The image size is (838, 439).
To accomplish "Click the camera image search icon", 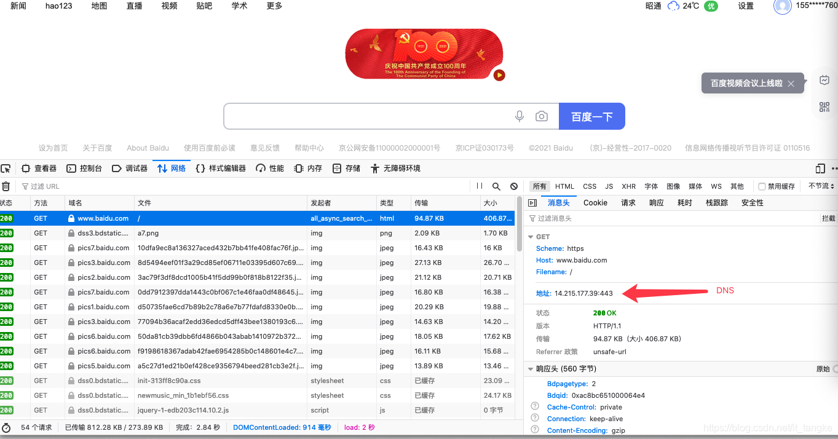I will click(542, 116).
